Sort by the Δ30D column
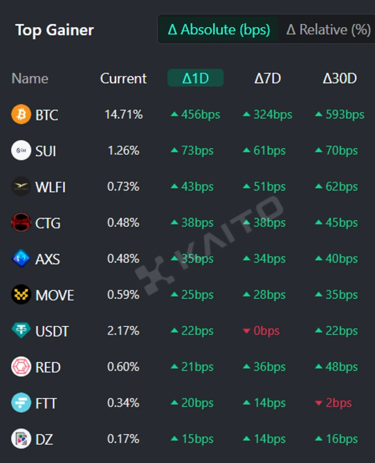This screenshot has height=463, width=375. (339, 78)
